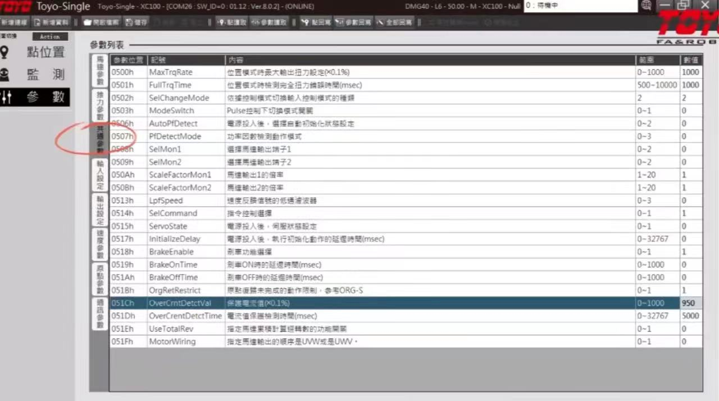Click the 點讀取 point read icon

pyautogui.click(x=232, y=22)
